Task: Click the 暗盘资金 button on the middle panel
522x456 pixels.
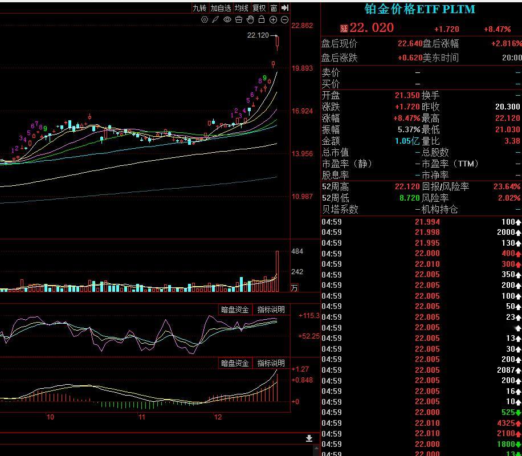Action: (234, 309)
